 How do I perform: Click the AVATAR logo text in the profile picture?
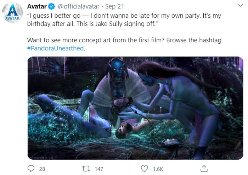click(x=13, y=18)
